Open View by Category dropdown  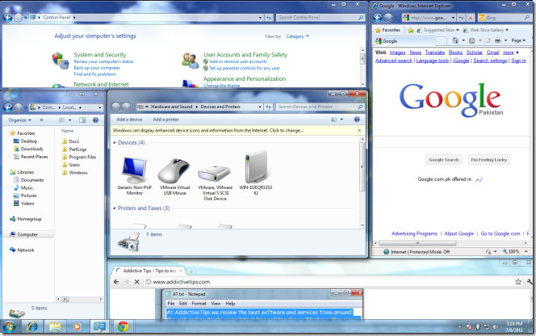click(x=297, y=36)
